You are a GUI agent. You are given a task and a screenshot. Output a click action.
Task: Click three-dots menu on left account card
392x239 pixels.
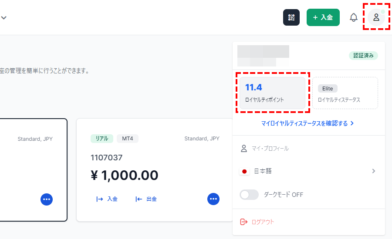pyautogui.click(x=47, y=199)
